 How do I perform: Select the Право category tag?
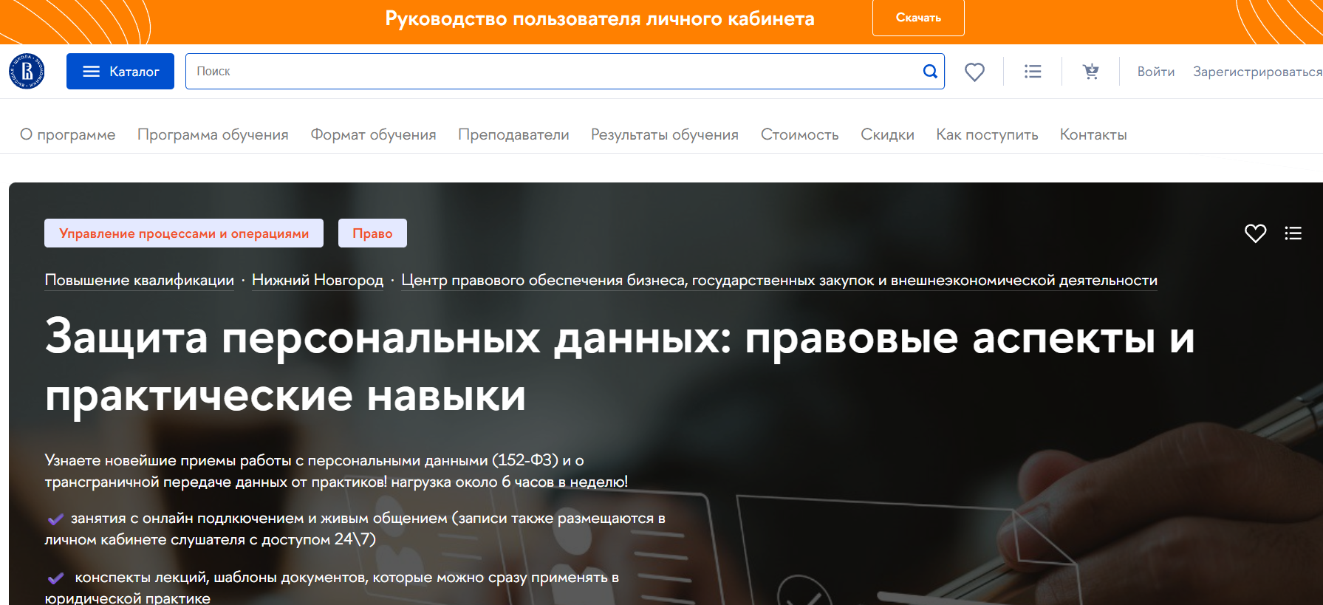[x=372, y=233]
